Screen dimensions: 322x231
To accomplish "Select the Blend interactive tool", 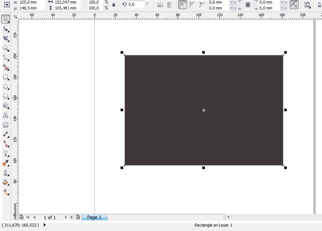I will (x=6, y=154).
